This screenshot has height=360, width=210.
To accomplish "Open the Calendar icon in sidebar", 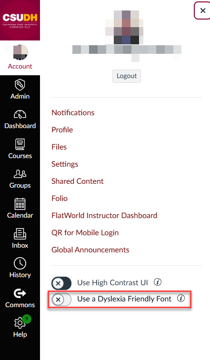I will (x=20, y=204).
